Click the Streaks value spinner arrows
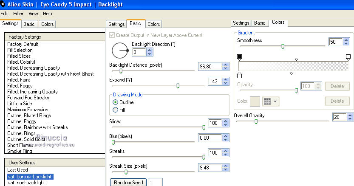Viewport: 354px width, 186px height. pos(225,153)
